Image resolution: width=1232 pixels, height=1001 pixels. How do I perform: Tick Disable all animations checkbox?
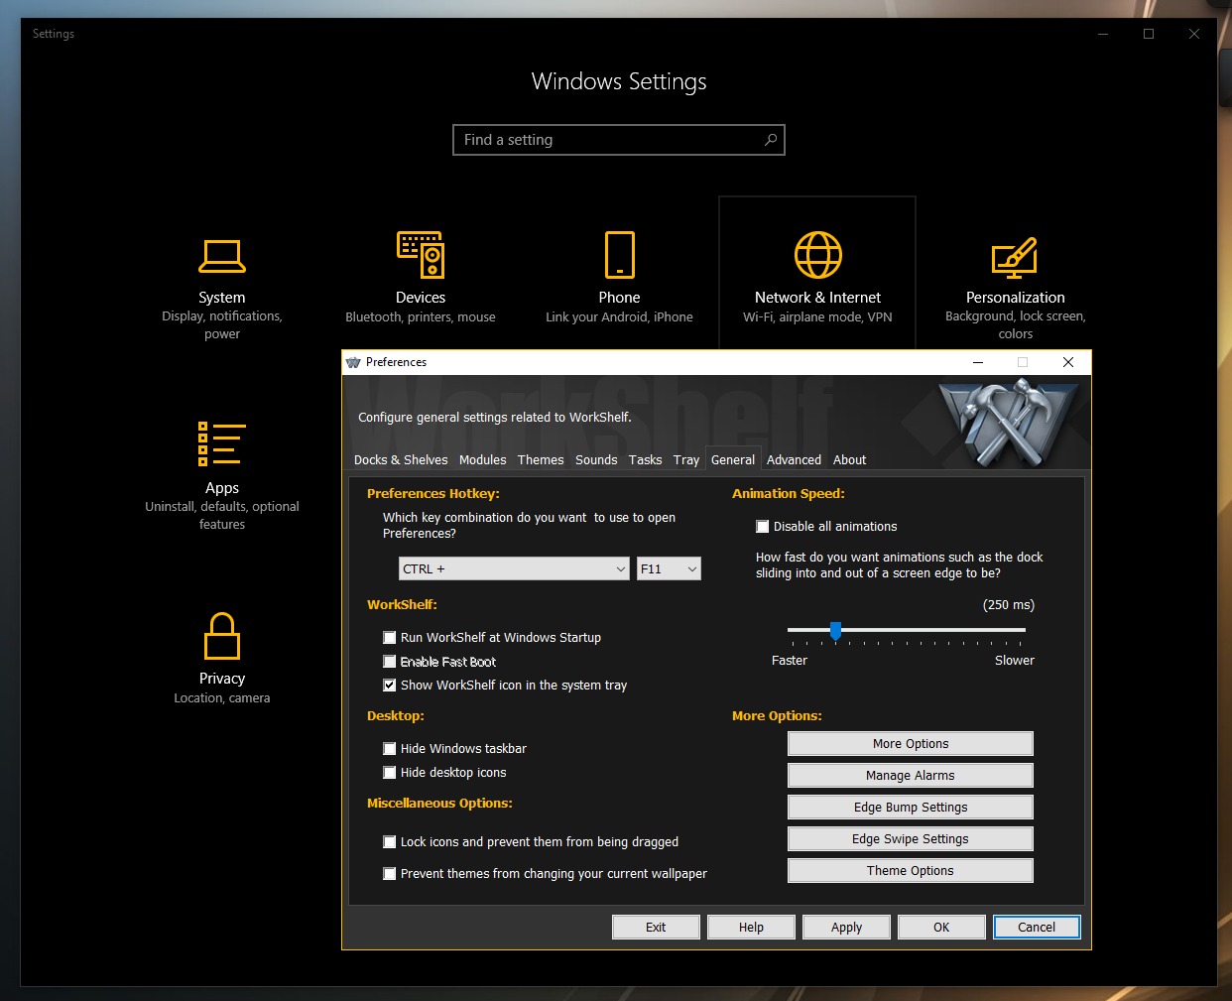point(763,527)
